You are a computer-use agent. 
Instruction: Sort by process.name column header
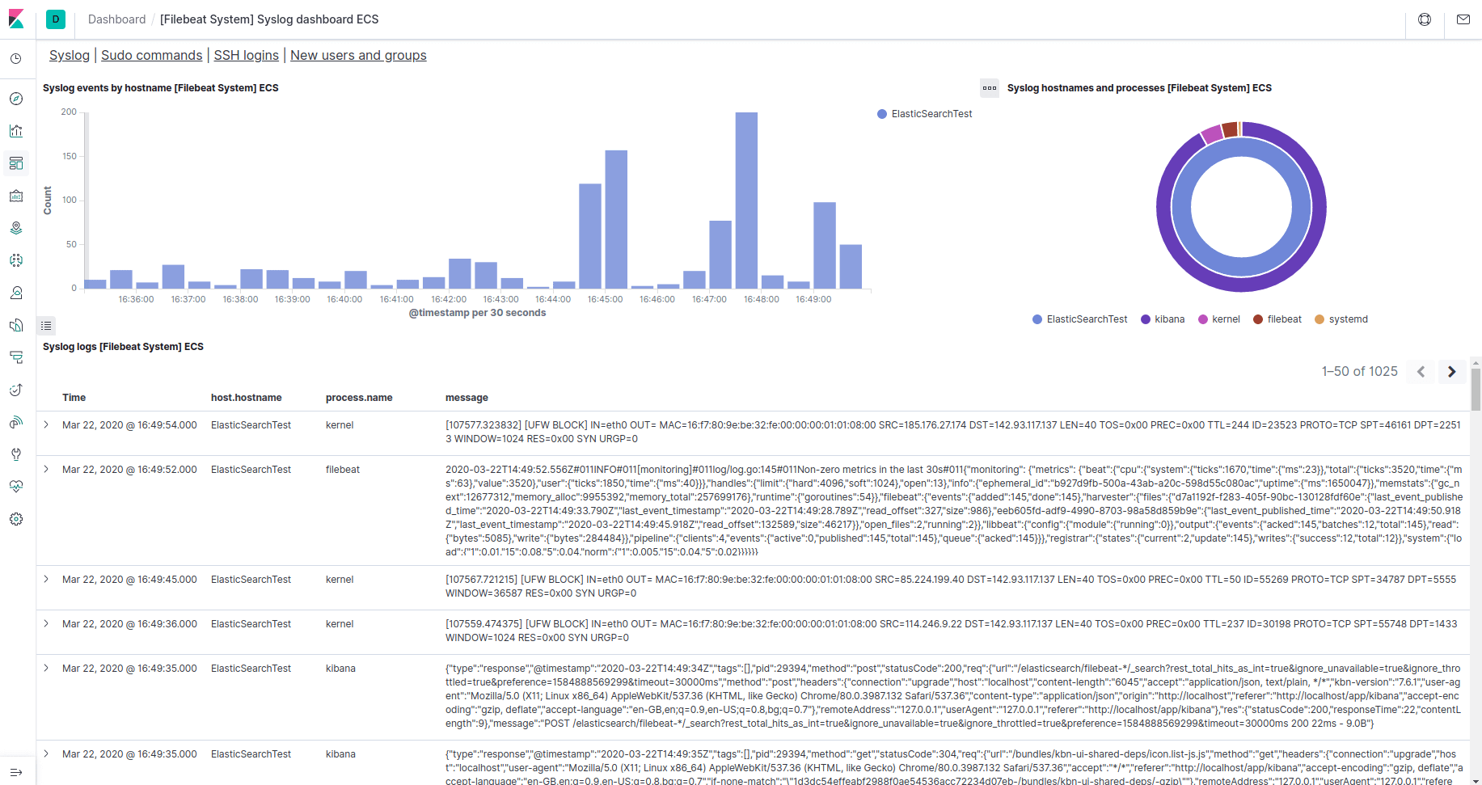tap(359, 398)
